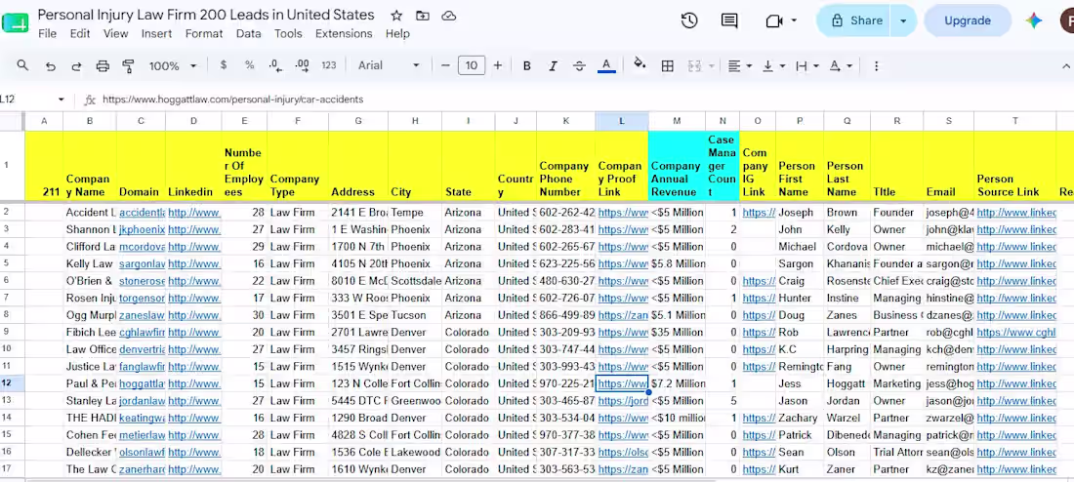Decrease font size with minus button
The image size is (1074, 482).
coord(445,65)
